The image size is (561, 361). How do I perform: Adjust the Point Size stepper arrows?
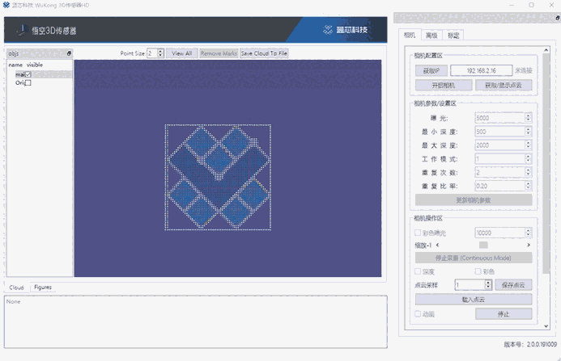click(x=160, y=53)
